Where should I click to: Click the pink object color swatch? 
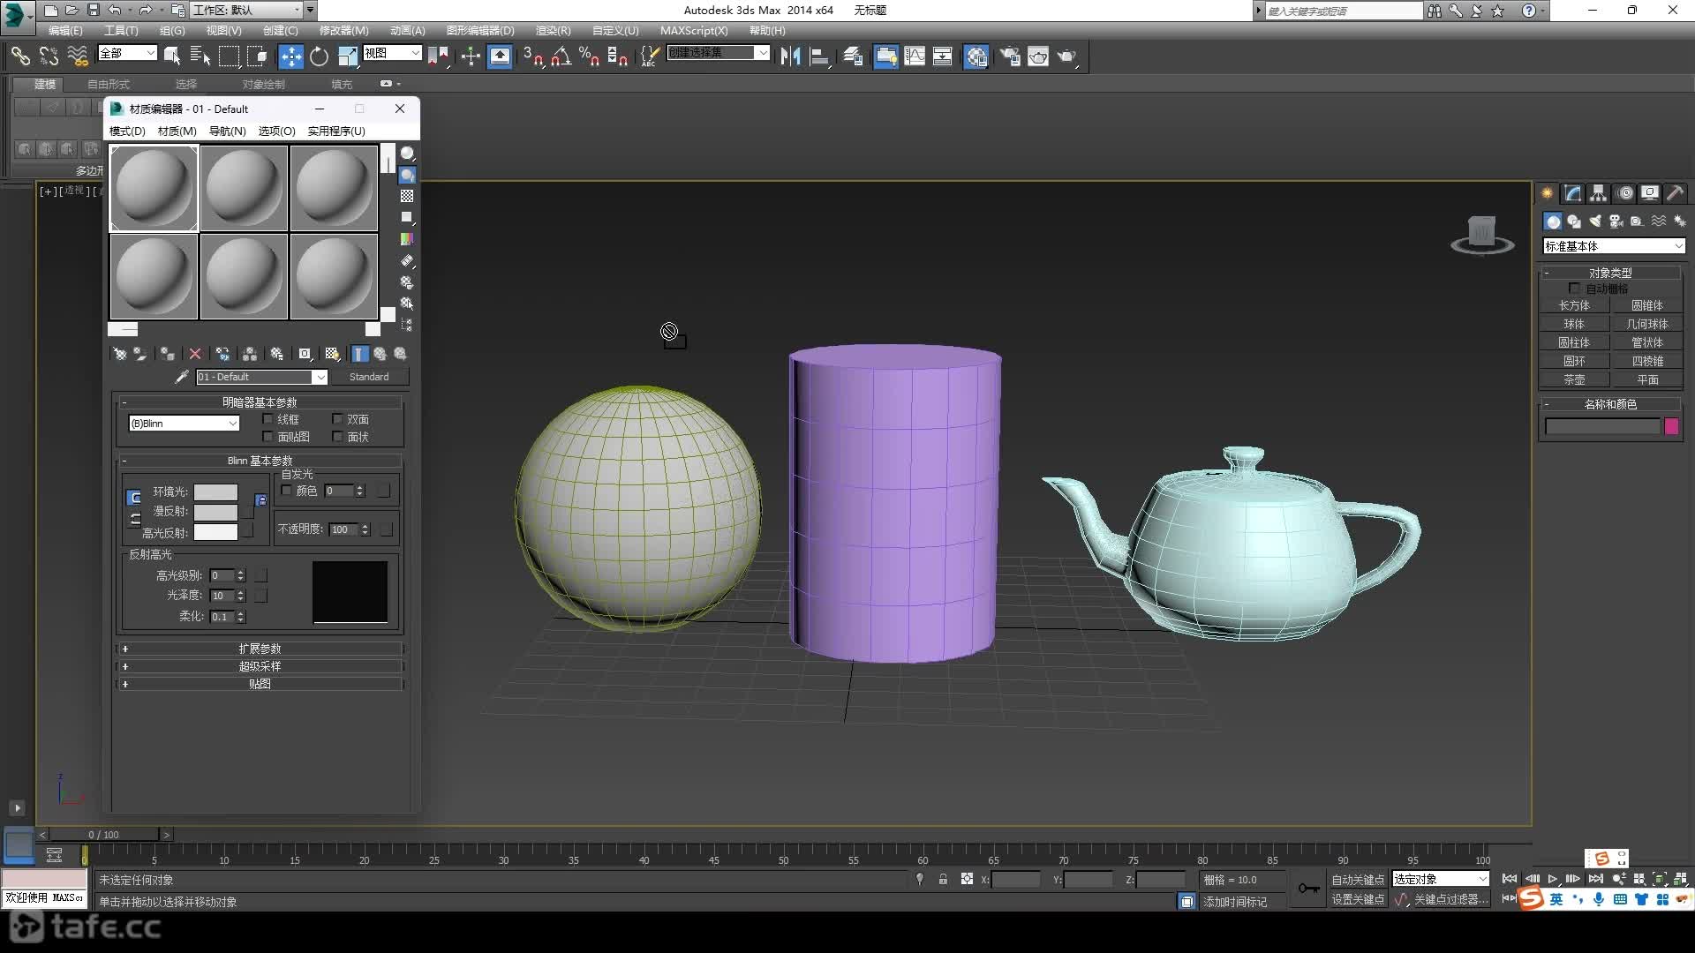pyautogui.click(x=1671, y=427)
